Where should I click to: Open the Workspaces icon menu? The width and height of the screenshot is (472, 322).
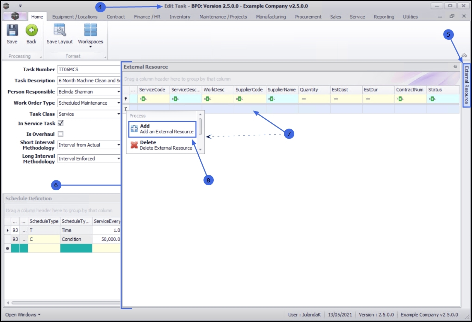pos(90,30)
